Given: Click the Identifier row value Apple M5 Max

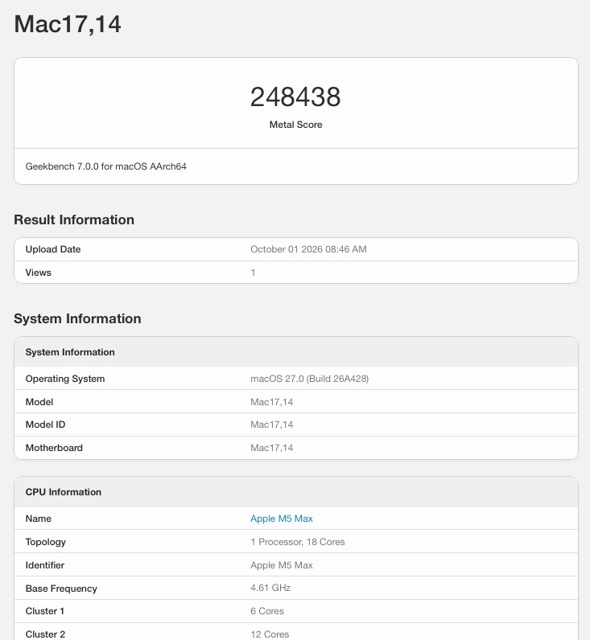Looking at the screenshot, I should pyautogui.click(x=282, y=565).
